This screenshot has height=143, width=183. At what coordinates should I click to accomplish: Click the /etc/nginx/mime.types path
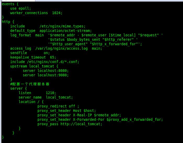(62, 26)
